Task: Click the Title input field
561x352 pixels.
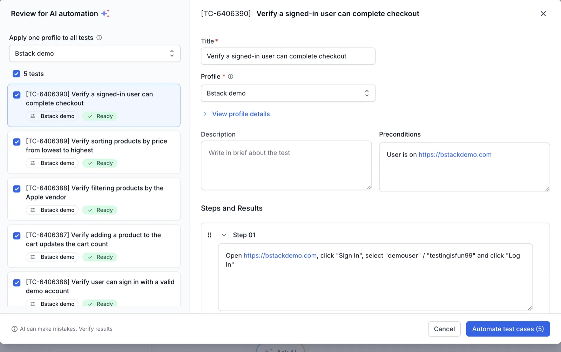Action: pyautogui.click(x=288, y=56)
